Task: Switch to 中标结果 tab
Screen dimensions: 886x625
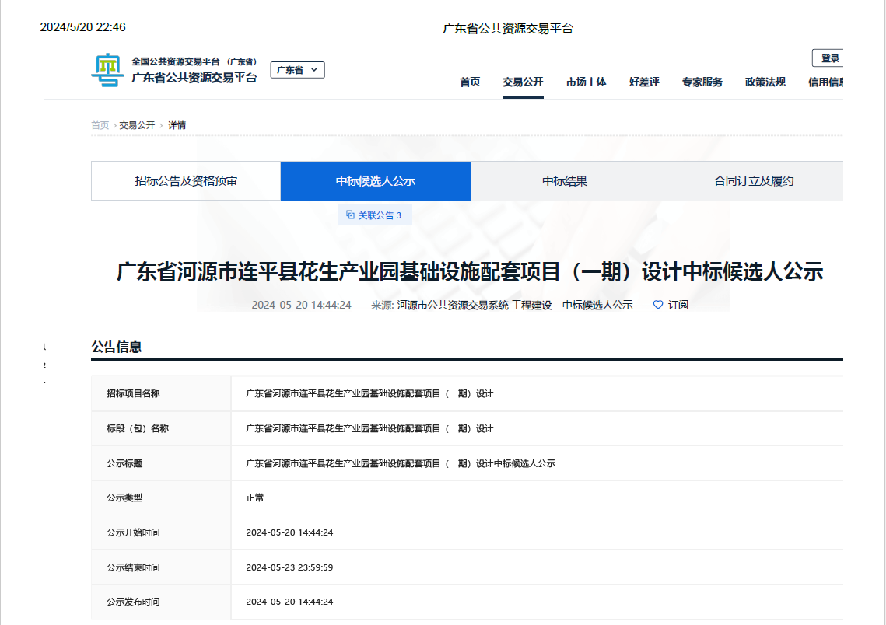Action: point(565,181)
